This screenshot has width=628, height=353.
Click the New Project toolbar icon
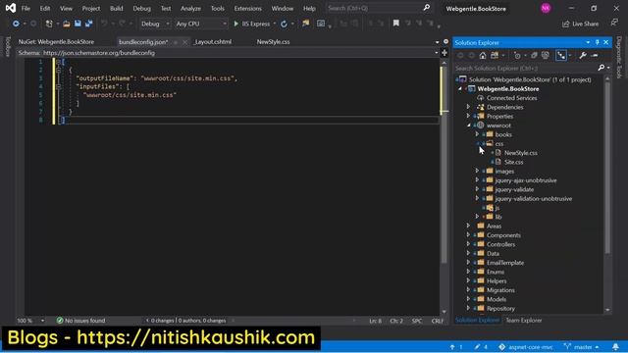click(x=49, y=24)
